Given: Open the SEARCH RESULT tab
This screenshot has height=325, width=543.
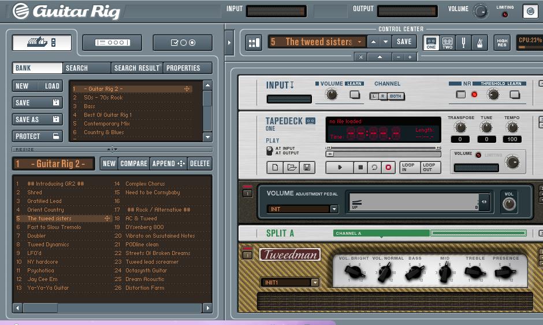Looking at the screenshot, I should pyautogui.click(x=137, y=68).
